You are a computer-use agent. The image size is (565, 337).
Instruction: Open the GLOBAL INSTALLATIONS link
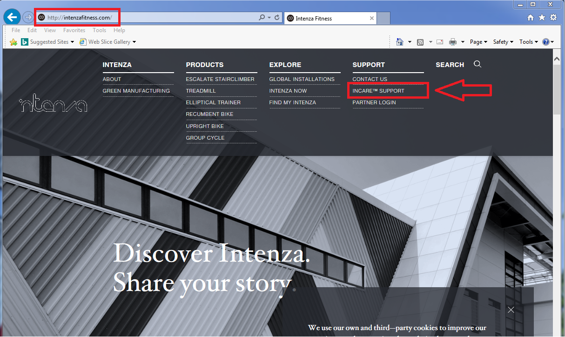(x=302, y=79)
